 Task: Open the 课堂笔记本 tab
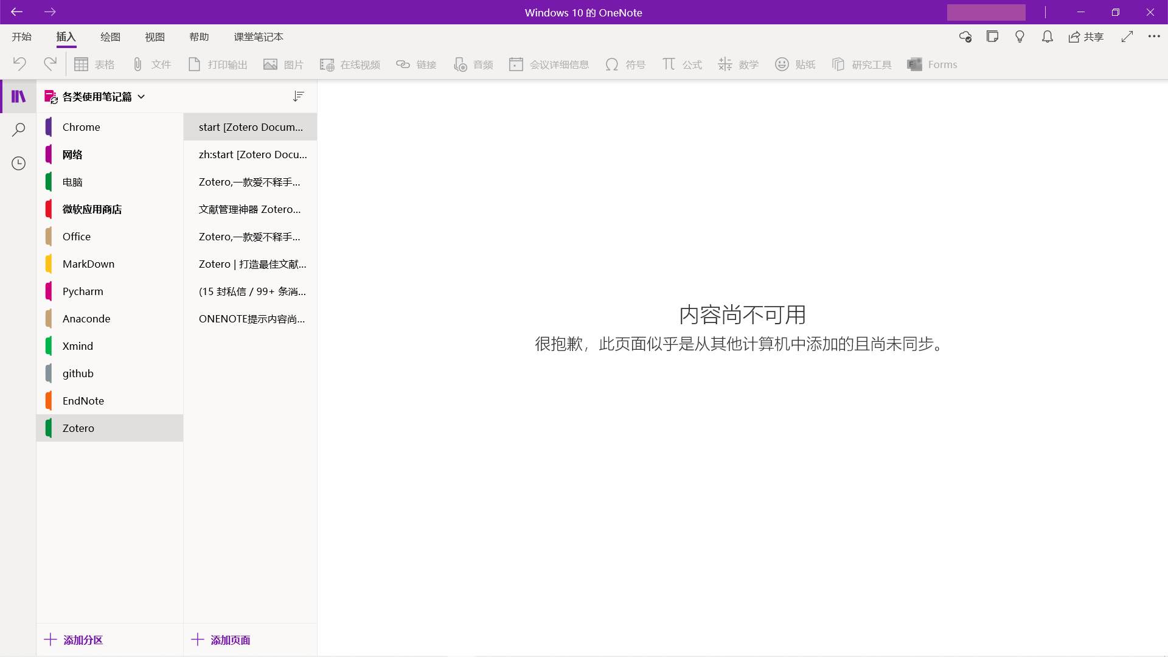point(258,36)
